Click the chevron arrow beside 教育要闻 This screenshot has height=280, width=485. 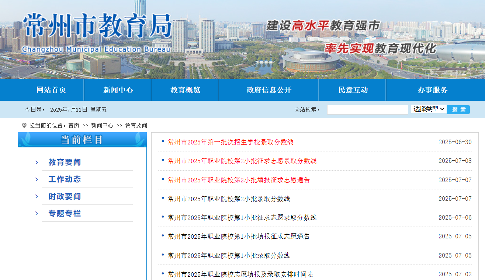coord(37,162)
